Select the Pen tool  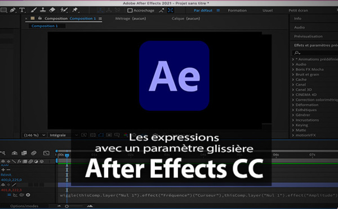(12, 10)
